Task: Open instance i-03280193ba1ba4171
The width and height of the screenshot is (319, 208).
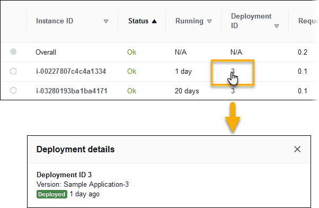Action: click(x=72, y=91)
